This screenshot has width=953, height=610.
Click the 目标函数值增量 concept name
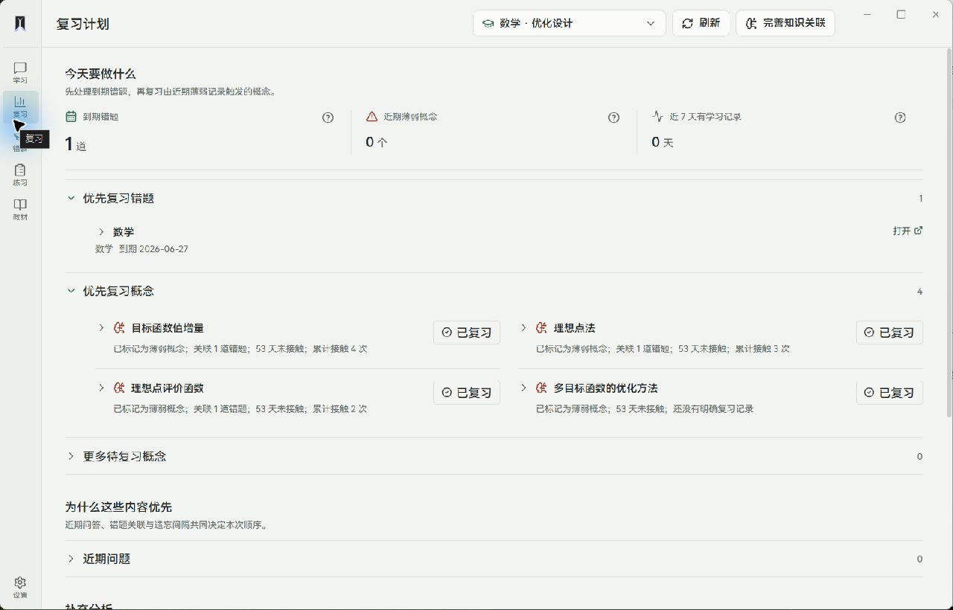168,328
